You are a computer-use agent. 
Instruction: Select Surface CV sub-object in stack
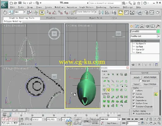coord(141,44)
